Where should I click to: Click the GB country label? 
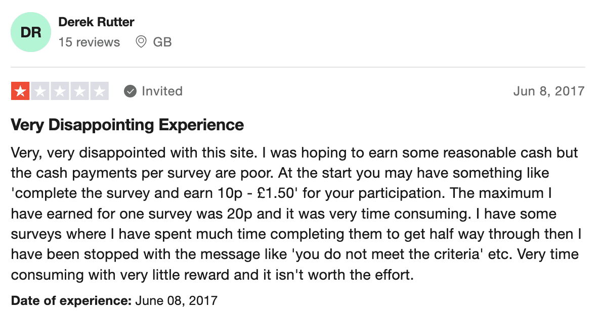point(162,42)
